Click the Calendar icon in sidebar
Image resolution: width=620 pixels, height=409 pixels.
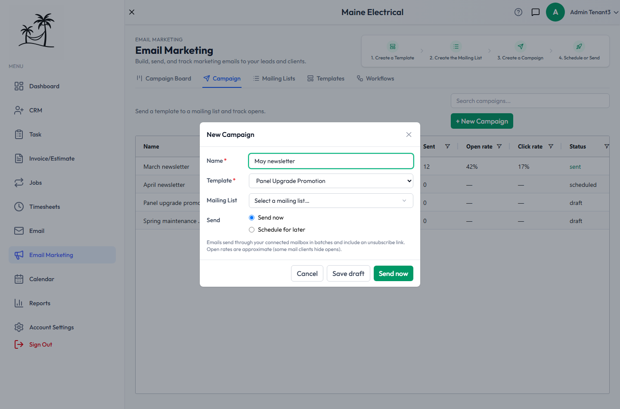click(19, 279)
